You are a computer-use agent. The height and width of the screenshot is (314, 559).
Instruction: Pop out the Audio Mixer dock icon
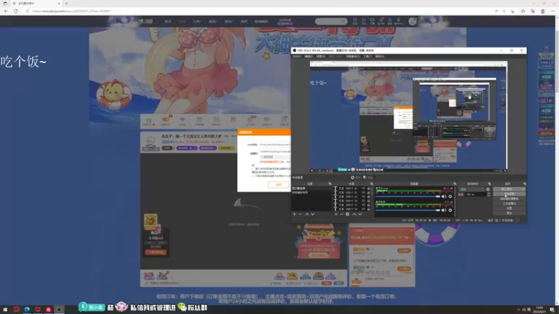coord(455,184)
